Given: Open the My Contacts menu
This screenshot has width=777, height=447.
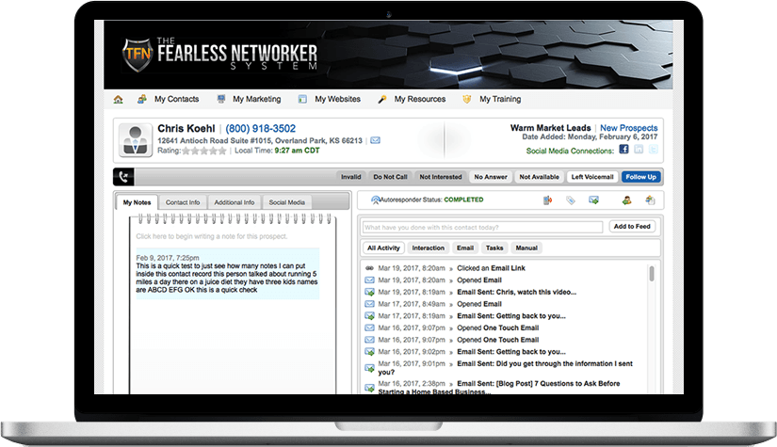Looking at the screenshot, I should [176, 99].
